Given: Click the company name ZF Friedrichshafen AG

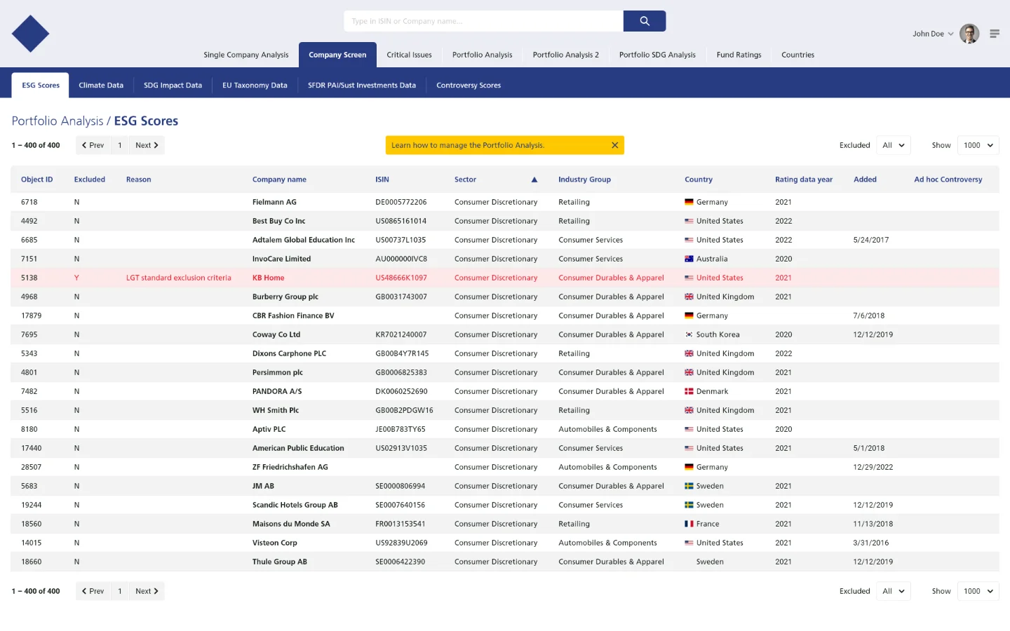Looking at the screenshot, I should point(290,467).
